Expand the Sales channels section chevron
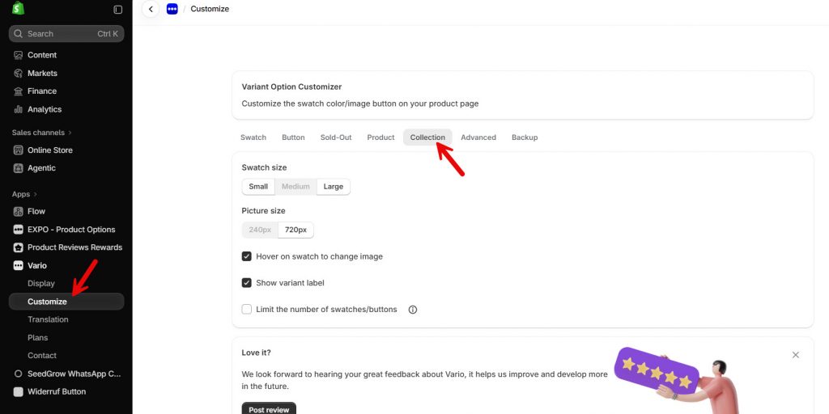The width and height of the screenshot is (829, 414). 70,133
